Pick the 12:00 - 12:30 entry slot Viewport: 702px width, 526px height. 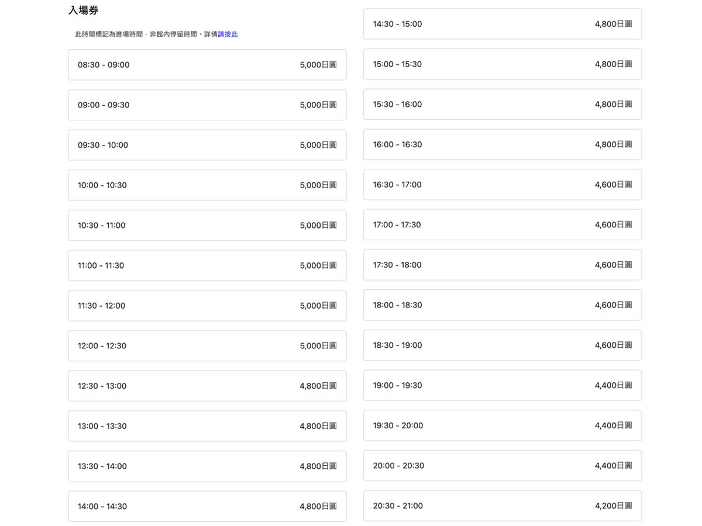(207, 346)
